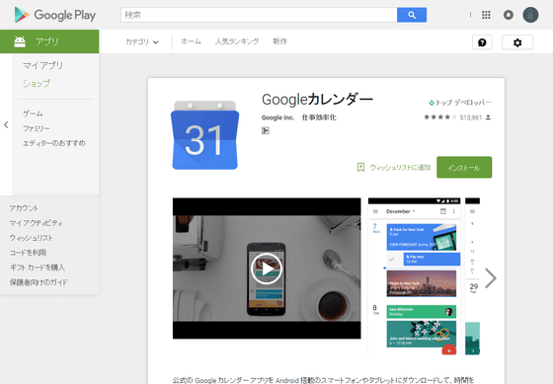Viewport: 553px width, 384px height.
Task: Click the wishlist bookmark icon
Action: pos(360,167)
